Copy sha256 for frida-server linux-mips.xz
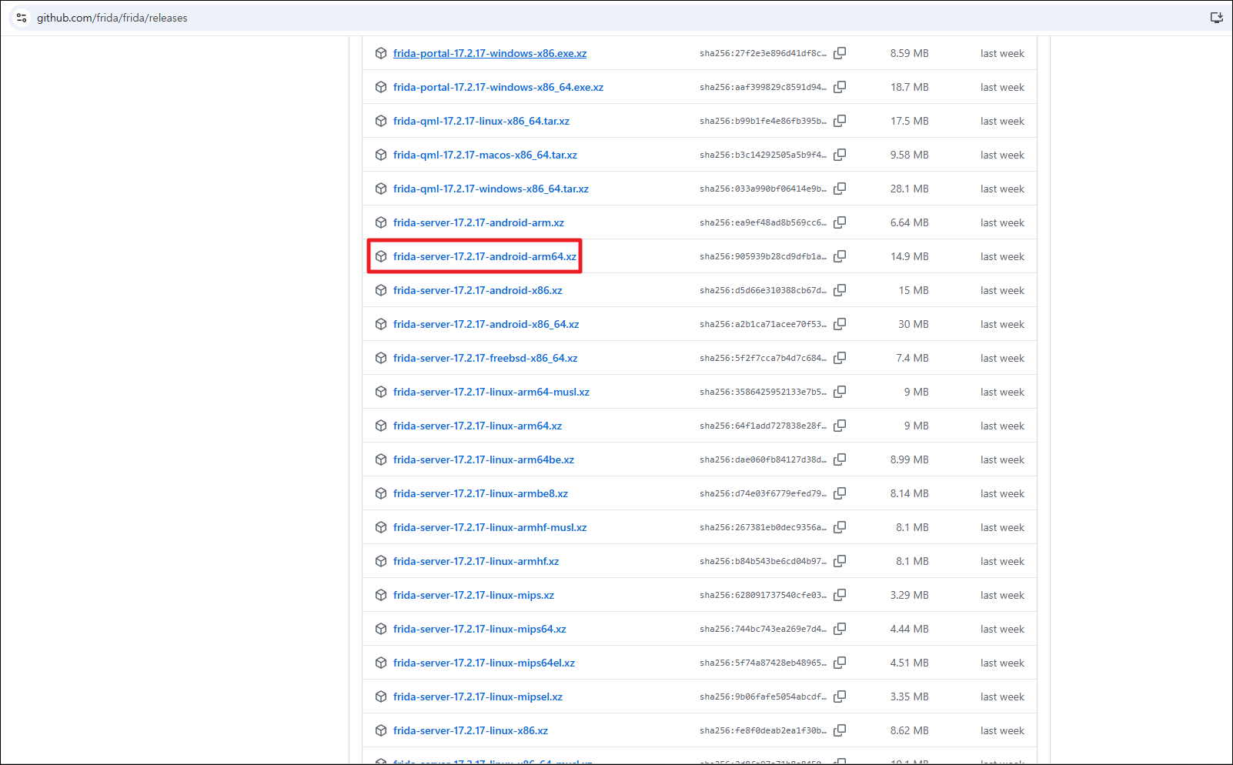The image size is (1233, 765). 840,595
